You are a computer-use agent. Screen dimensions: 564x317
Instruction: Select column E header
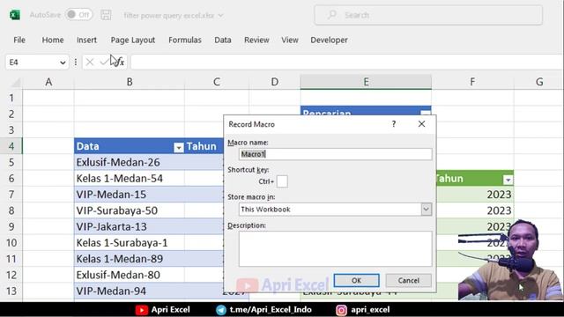tap(366, 82)
